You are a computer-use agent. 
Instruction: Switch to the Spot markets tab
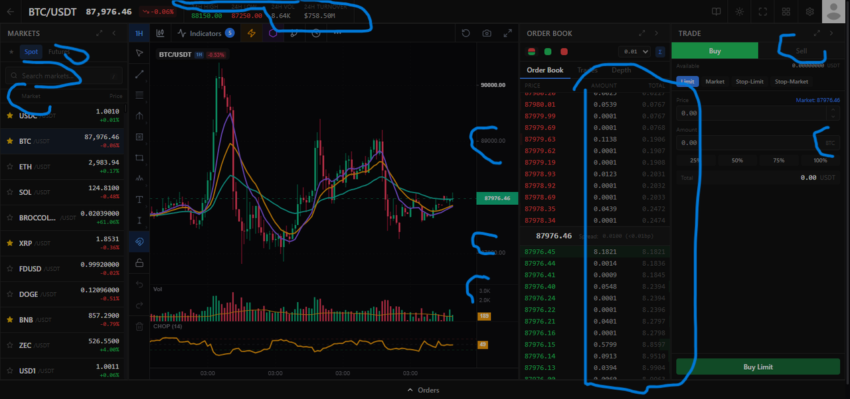coord(31,52)
